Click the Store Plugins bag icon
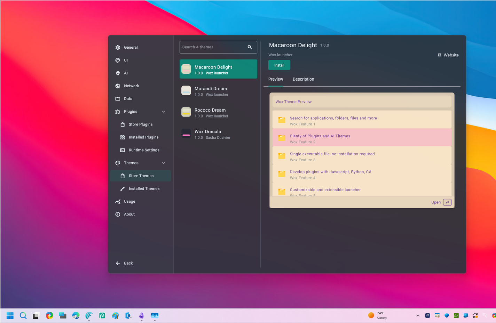 point(123,124)
